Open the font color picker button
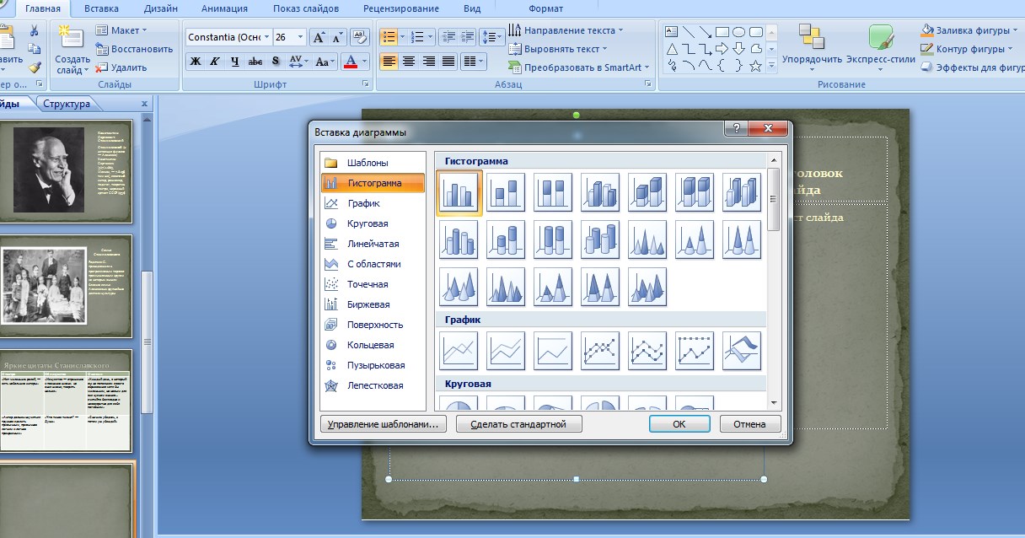The width and height of the screenshot is (1025, 538). click(x=357, y=62)
